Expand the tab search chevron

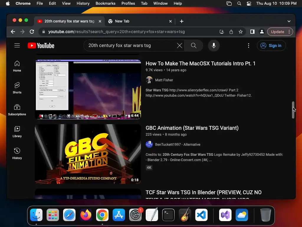pyautogui.click(x=289, y=21)
